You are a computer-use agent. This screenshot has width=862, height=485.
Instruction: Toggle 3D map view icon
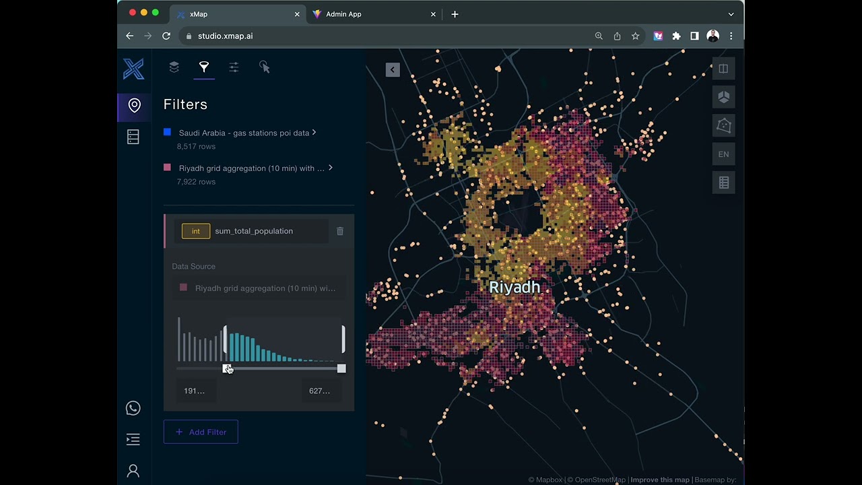point(723,97)
